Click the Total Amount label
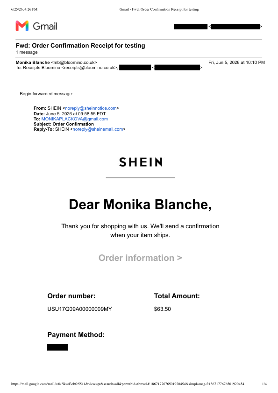 [x=177, y=296]
